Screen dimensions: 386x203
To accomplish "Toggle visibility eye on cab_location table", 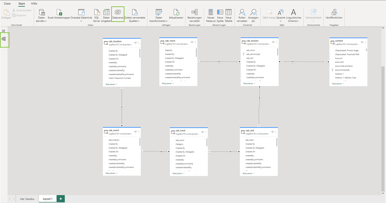I will 135,43.
